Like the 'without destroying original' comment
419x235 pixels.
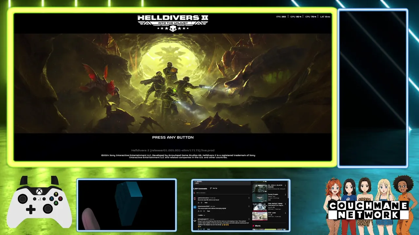click(x=199, y=211)
